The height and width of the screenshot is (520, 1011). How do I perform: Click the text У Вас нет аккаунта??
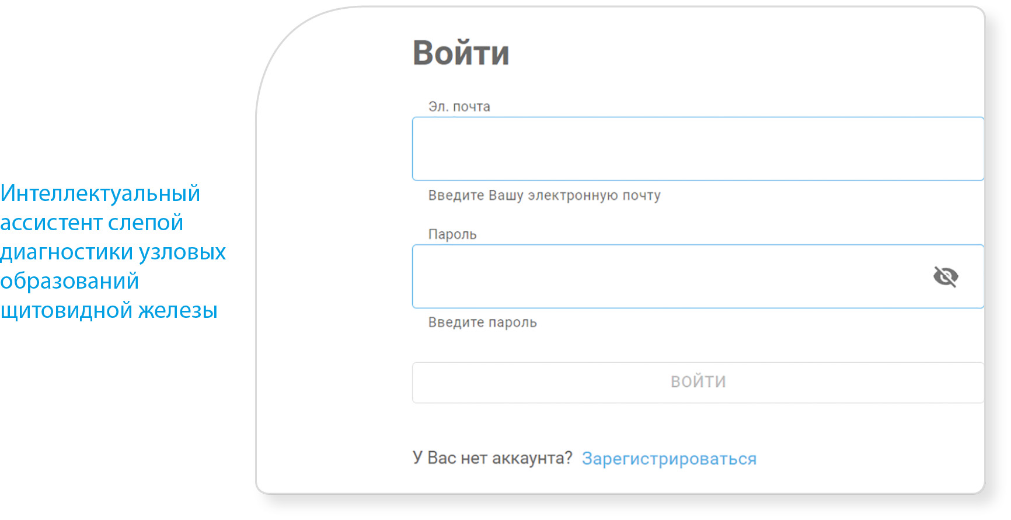492,458
